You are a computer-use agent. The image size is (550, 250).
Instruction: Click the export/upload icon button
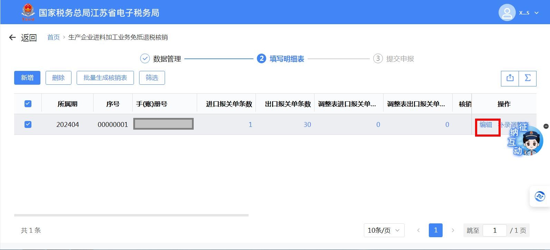pyautogui.click(x=510, y=78)
